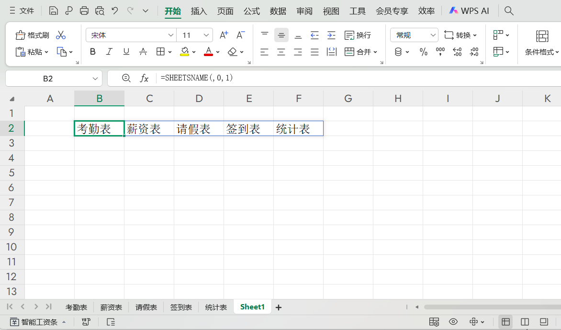
Task: Open the 薪资表 sheet tab
Action: pos(111,307)
